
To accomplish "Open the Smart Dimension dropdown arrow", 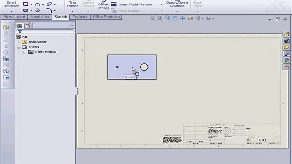I will click(x=11, y=11).
